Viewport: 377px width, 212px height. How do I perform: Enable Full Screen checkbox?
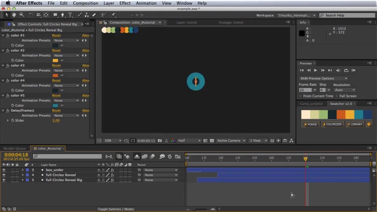(337, 96)
